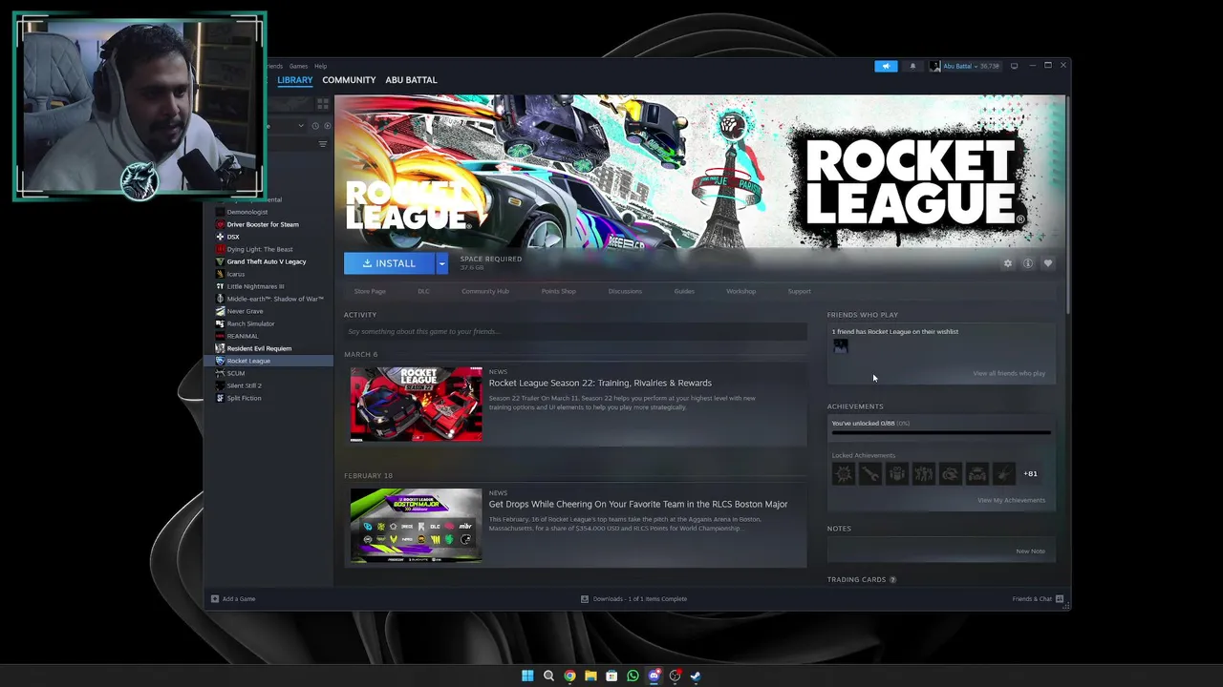Select Never Grave in library
The image size is (1223, 687).
tap(245, 311)
